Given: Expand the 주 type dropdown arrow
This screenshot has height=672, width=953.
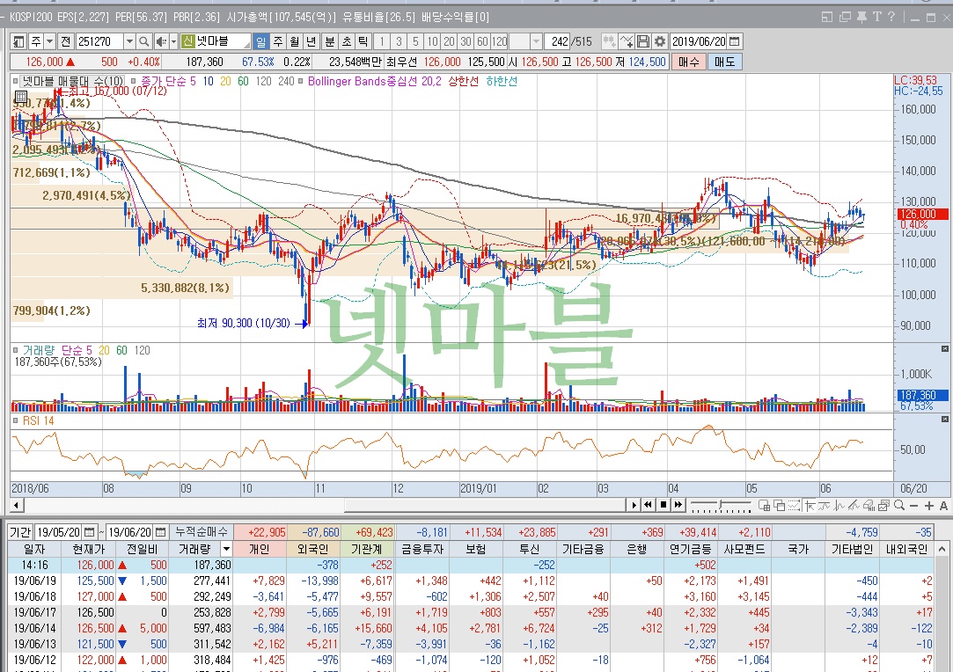Looking at the screenshot, I should coord(50,41).
